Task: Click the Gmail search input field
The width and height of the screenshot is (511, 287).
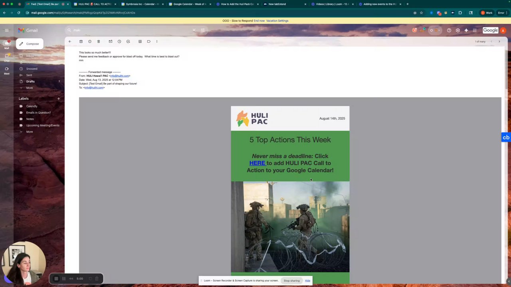Action: coord(132,30)
